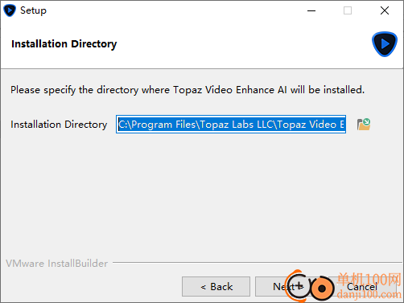Image resolution: width=404 pixels, height=303 pixels.
Task: Click the VMware InstallBuilder footer label
Action: click(x=57, y=264)
